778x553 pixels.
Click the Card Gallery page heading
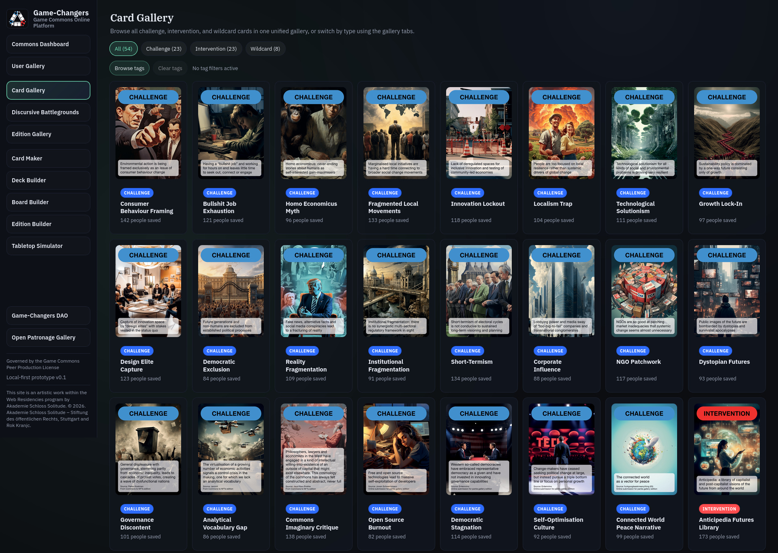click(142, 18)
